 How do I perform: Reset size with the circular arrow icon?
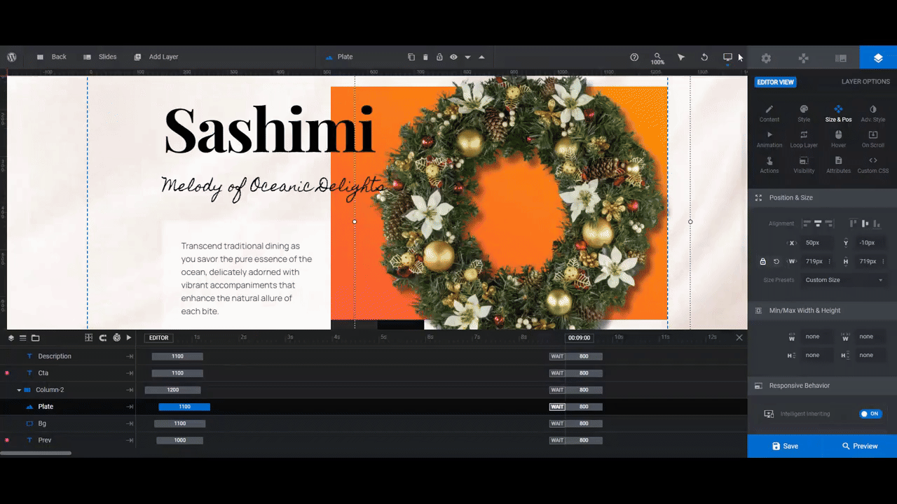776,261
